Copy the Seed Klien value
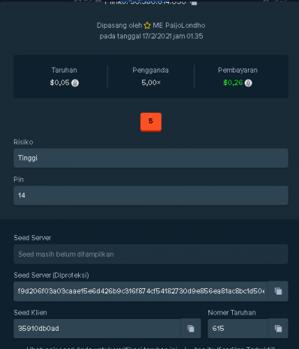Screen dimensions: 299x349 point(191,328)
